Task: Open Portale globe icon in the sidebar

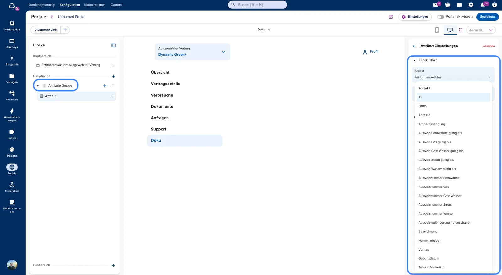Action: [12, 167]
